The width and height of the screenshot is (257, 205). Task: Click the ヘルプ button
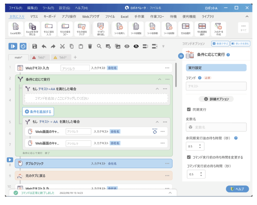[237, 189]
